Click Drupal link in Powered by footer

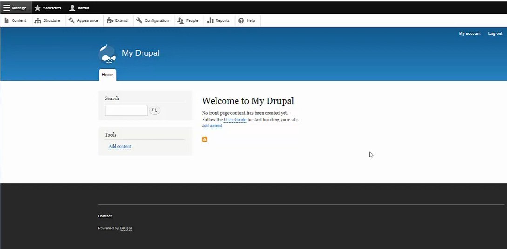point(126,229)
